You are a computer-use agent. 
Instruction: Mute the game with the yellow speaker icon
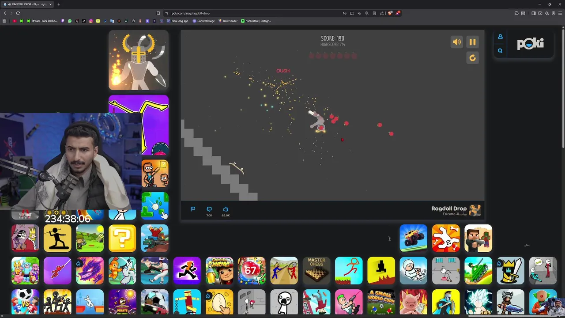457,42
